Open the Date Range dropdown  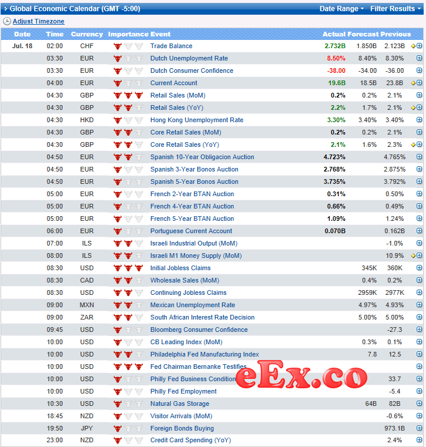tap(341, 9)
